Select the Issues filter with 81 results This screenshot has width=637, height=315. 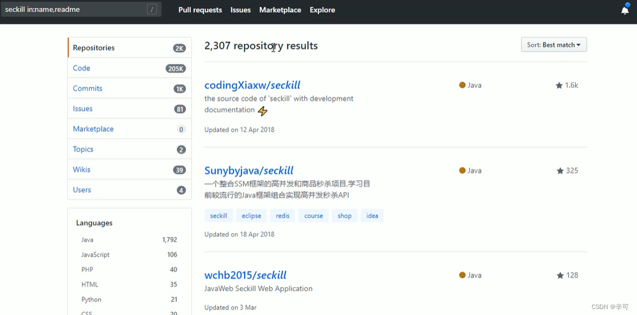pyautogui.click(x=130, y=109)
